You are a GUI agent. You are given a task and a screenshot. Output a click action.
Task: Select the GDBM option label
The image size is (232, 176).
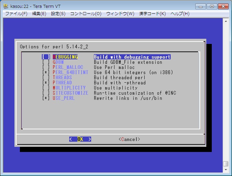(x=58, y=62)
